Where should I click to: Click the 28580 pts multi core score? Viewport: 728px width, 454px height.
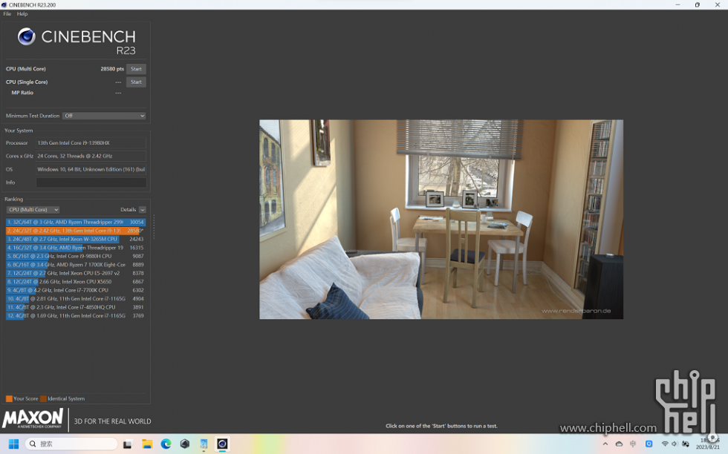(x=112, y=69)
